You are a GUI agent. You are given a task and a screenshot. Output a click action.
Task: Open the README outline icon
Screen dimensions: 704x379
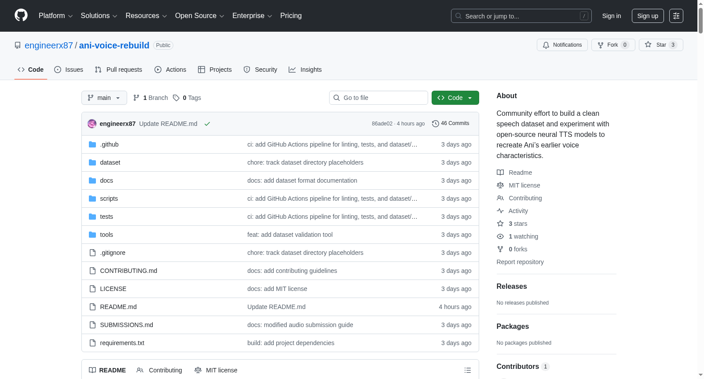pyautogui.click(x=468, y=370)
